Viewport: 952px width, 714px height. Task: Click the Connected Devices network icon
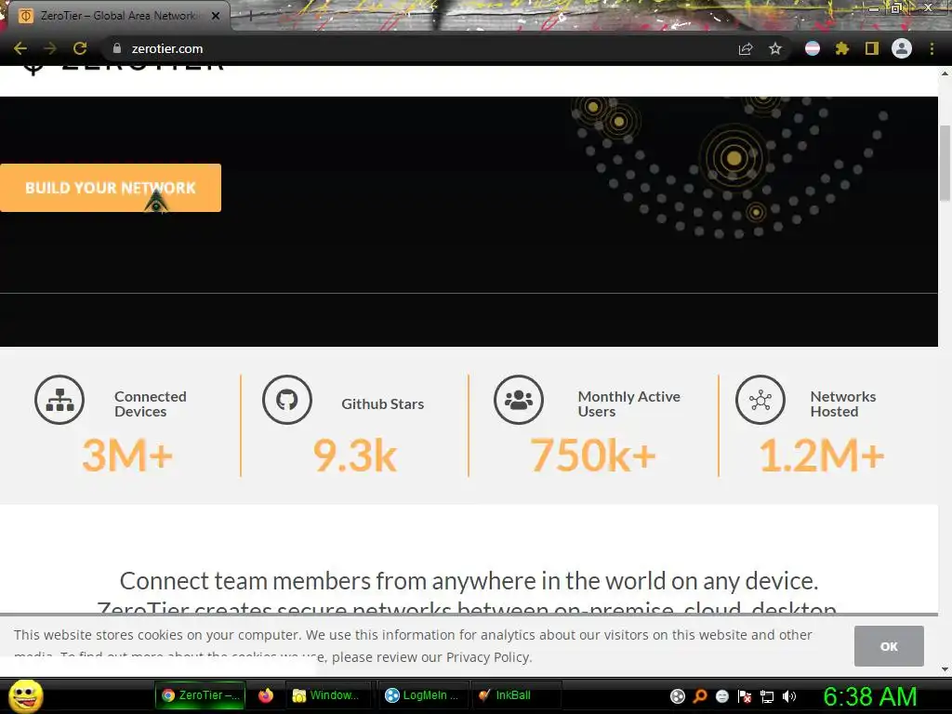coord(59,400)
